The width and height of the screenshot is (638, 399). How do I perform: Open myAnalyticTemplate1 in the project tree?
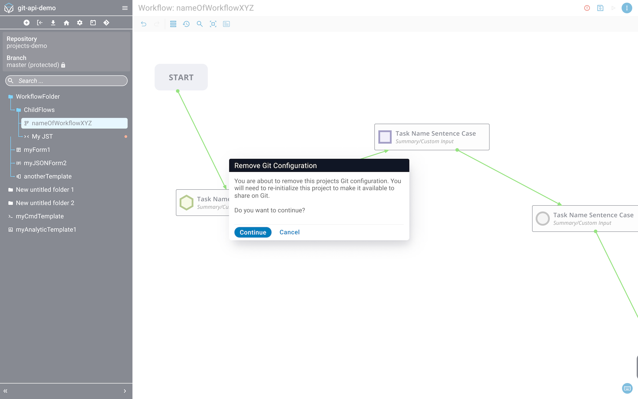46,230
